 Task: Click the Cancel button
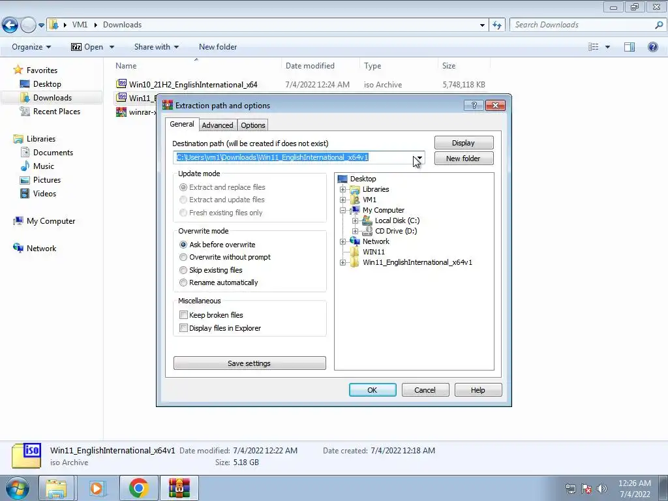click(x=425, y=390)
